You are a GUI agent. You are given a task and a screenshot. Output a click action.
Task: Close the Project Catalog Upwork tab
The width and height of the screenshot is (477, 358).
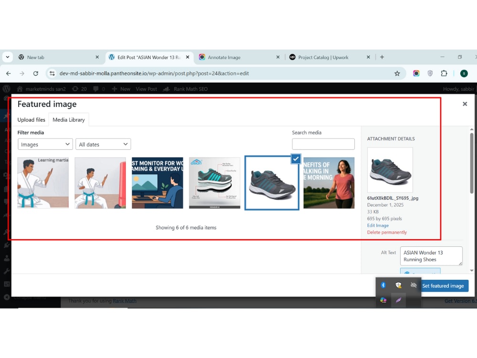(368, 57)
